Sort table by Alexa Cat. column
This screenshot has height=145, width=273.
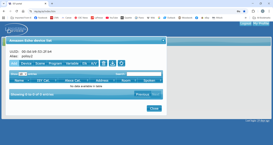pos(73,81)
